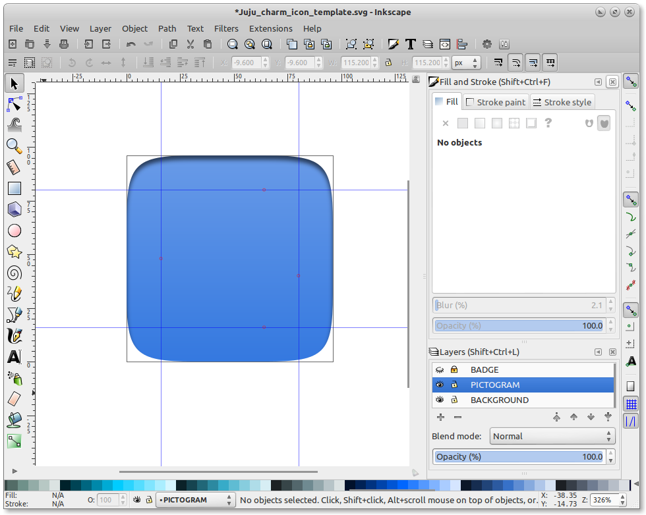Select the Text tool in toolbox

point(14,357)
